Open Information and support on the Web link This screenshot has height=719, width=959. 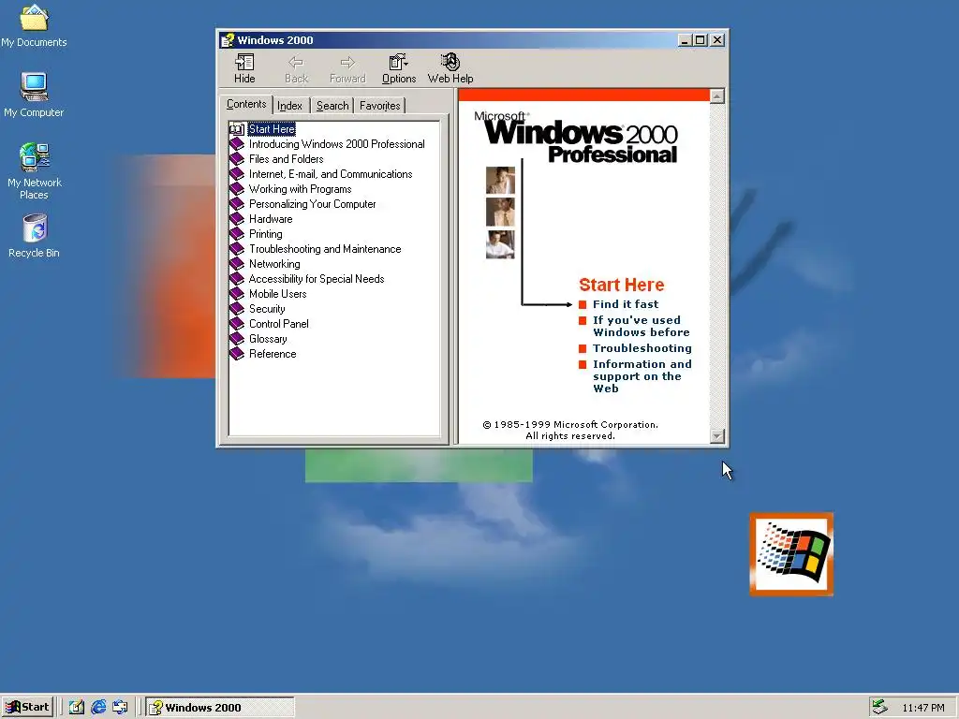(642, 376)
